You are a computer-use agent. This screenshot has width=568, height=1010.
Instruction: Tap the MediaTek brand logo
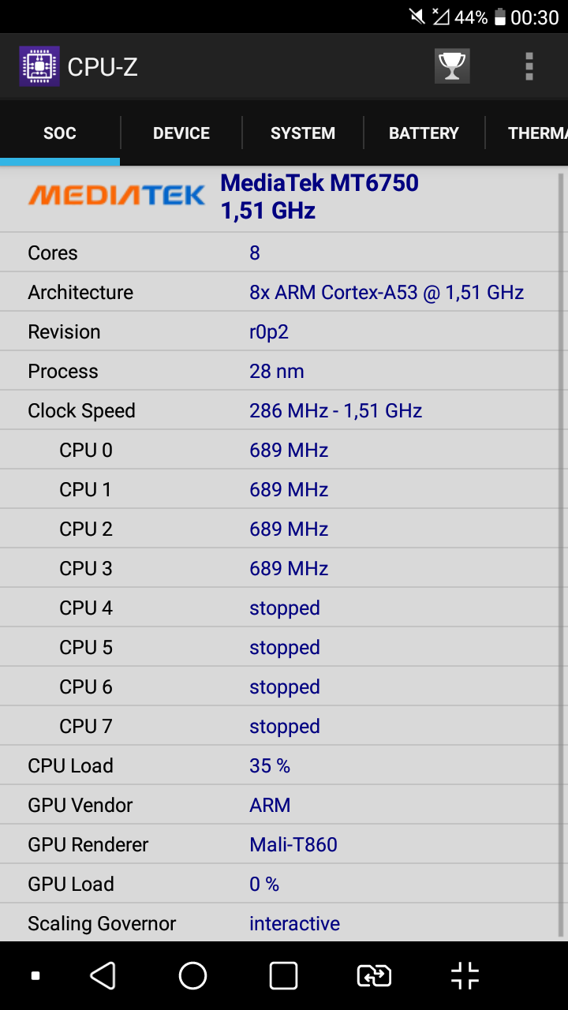(x=117, y=195)
